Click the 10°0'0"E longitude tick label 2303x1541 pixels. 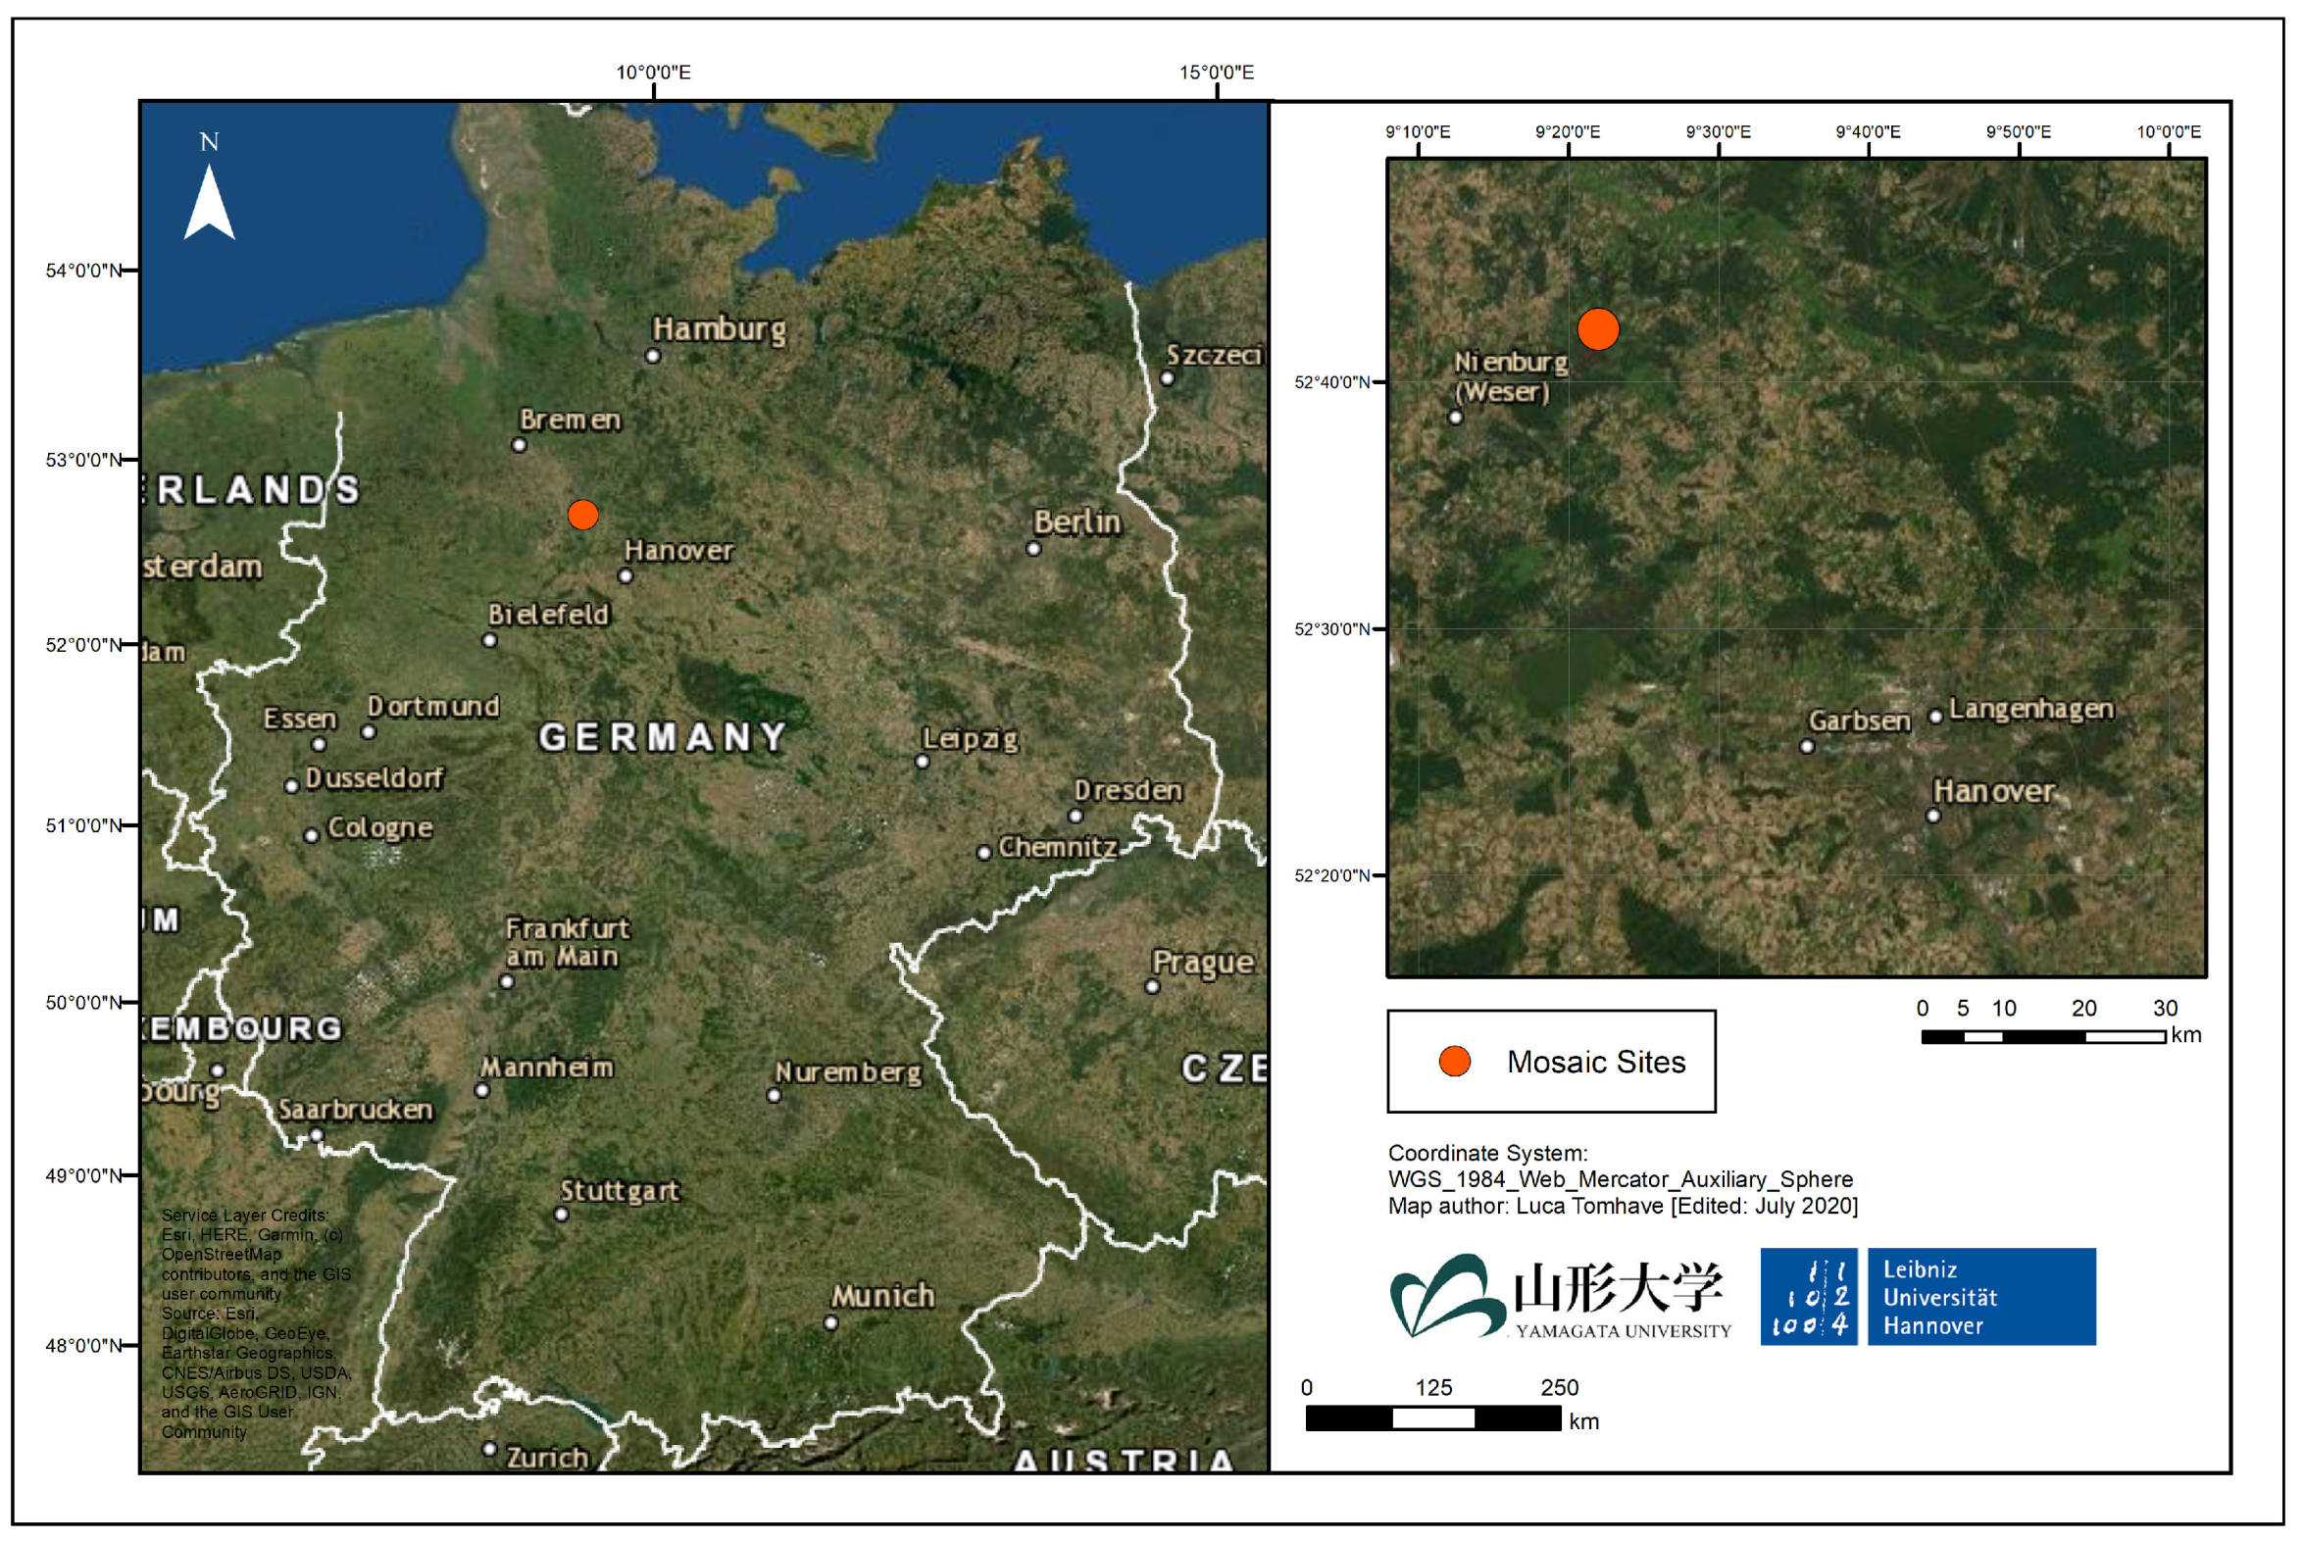click(654, 73)
